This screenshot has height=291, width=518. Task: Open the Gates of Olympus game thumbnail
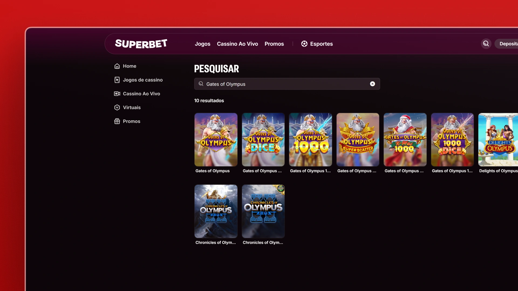216,140
